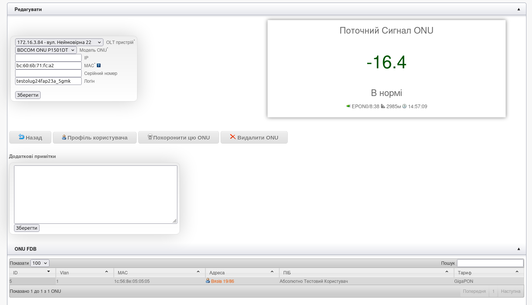532x305 pixels.
Task: Click the EPON interface port icon
Action: coord(348,106)
